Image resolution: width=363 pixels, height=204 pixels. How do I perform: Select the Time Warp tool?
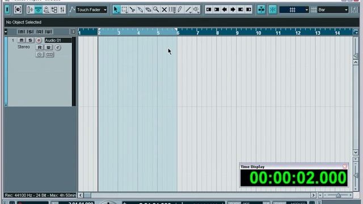pos(172,10)
